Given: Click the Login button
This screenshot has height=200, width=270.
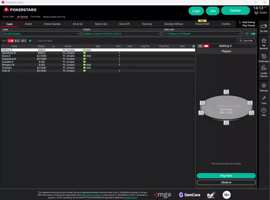Looking at the screenshot, I should pyautogui.click(x=196, y=11).
